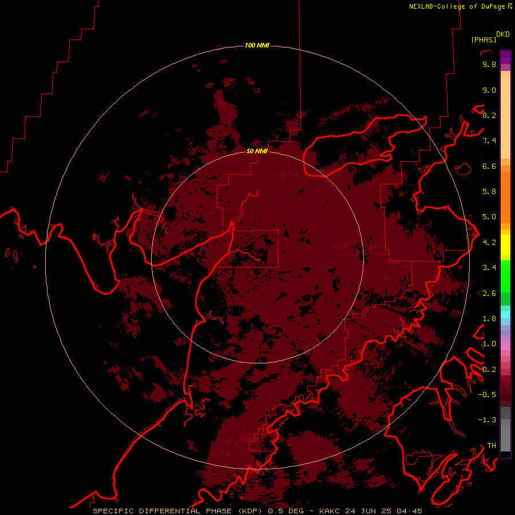Click the 100 NMI range ring label
This screenshot has height=515, width=515.
pyautogui.click(x=257, y=45)
